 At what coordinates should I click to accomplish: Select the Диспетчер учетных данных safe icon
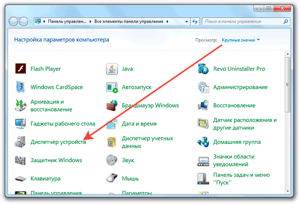tap(112, 142)
